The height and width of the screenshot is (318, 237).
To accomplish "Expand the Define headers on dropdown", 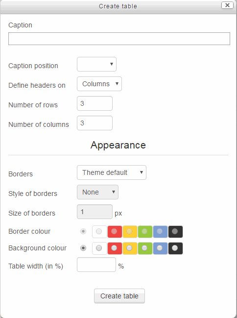I will [x=99, y=84].
